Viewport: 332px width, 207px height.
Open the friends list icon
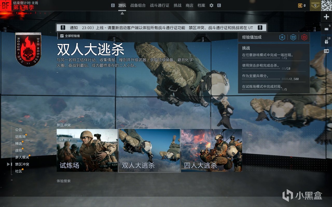click(327, 41)
